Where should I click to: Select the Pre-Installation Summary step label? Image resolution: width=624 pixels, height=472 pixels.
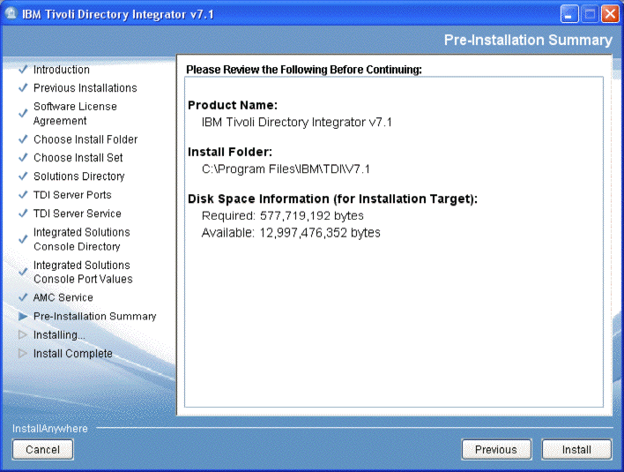(94, 316)
